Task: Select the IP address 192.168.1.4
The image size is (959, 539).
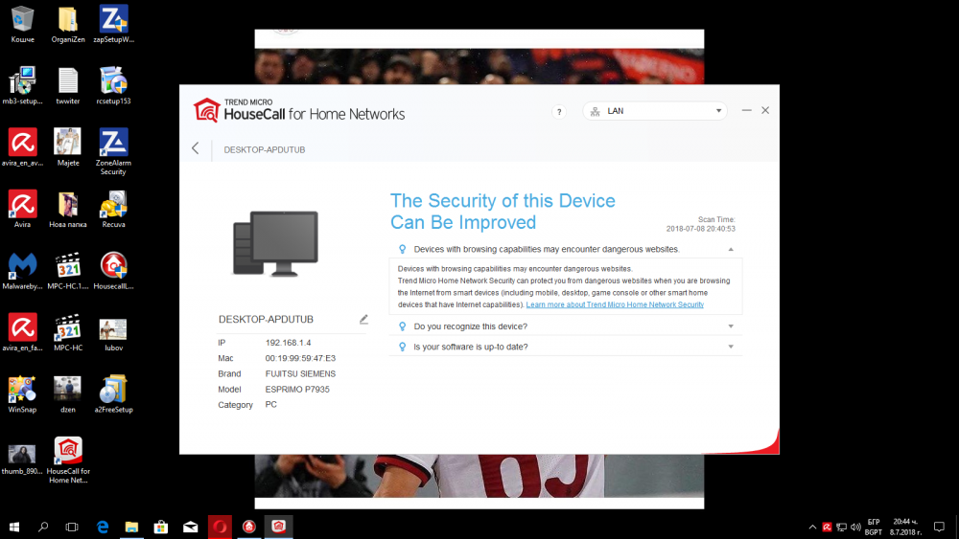Action: coord(288,343)
